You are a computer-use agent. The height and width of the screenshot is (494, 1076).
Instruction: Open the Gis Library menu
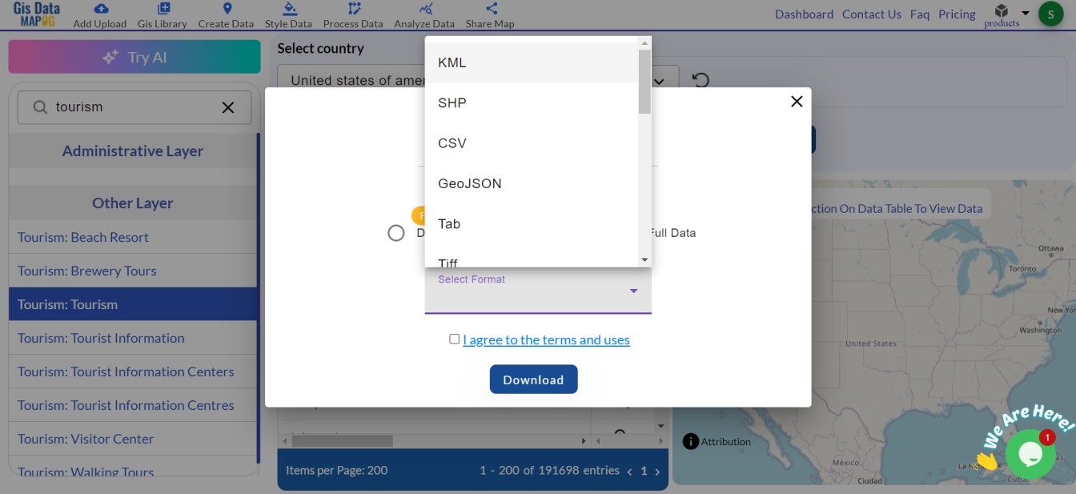coord(163,15)
